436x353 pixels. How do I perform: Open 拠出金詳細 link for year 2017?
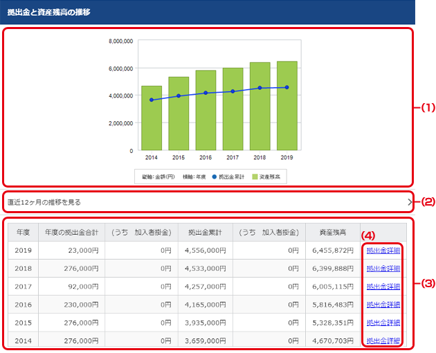click(x=383, y=287)
